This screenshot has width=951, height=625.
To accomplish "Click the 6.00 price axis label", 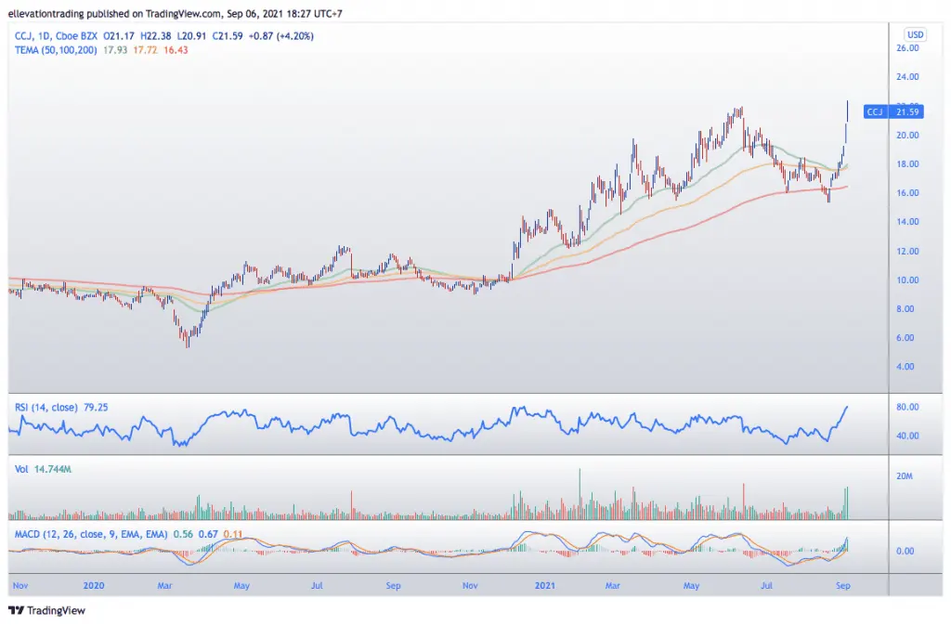I will 905,338.
